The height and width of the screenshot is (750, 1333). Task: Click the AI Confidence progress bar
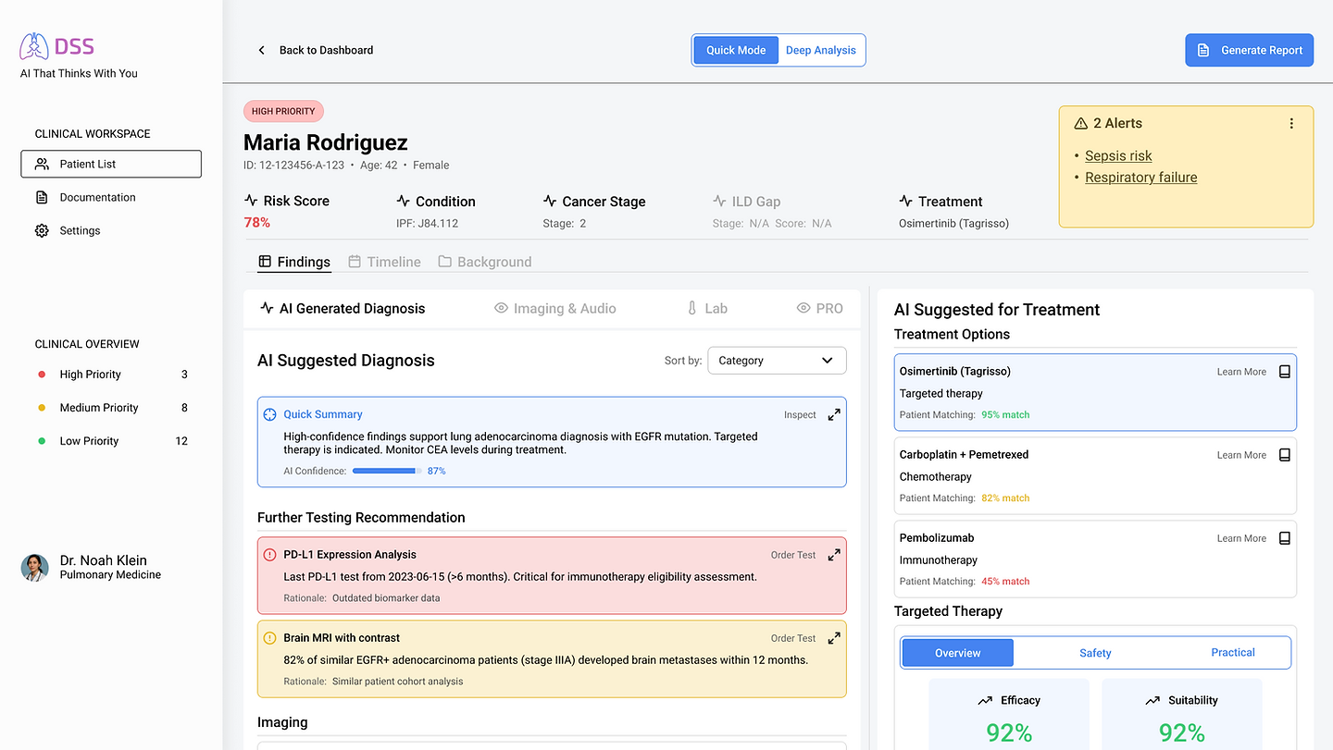point(387,471)
